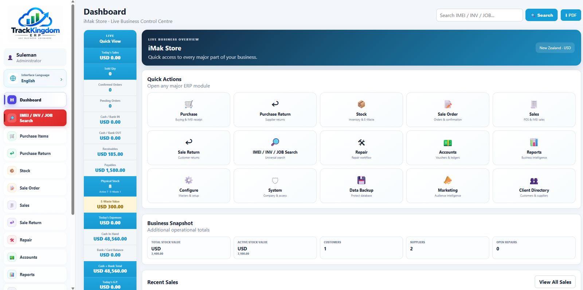Expand the Interface Language chevron

61,79
